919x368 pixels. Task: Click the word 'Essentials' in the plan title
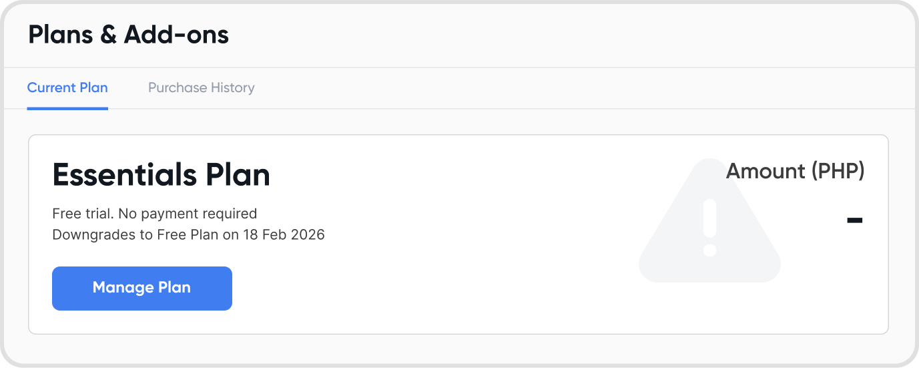(123, 175)
